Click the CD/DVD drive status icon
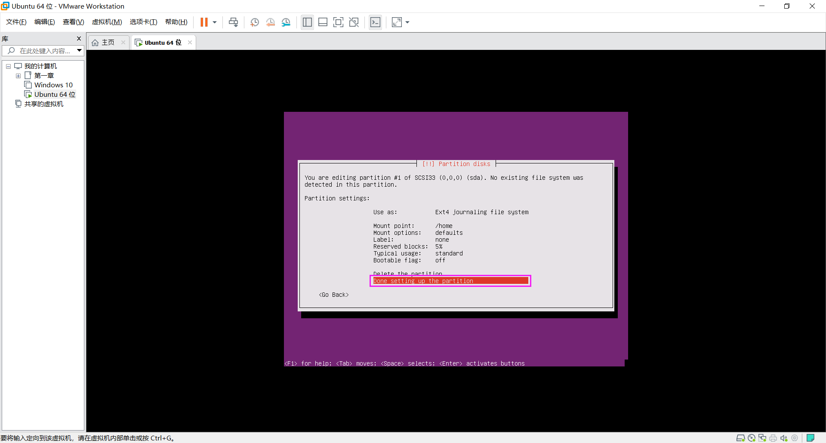826x443 pixels. click(x=752, y=438)
